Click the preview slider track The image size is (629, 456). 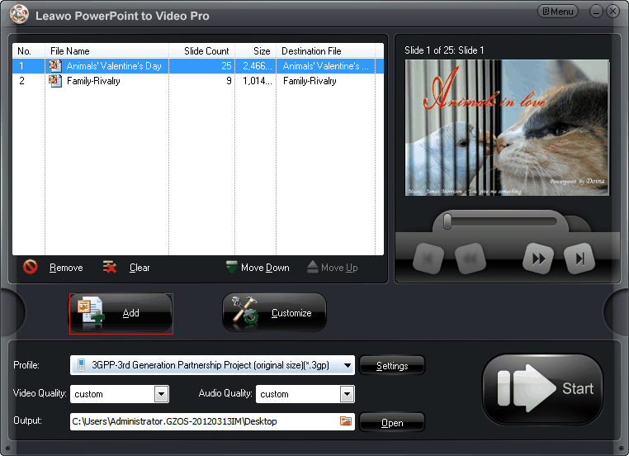click(x=501, y=221)
